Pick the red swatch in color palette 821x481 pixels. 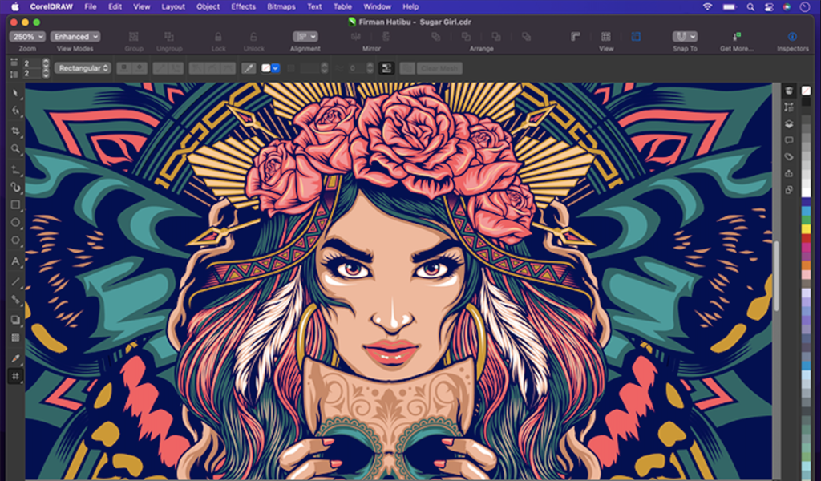pos(806,238)
